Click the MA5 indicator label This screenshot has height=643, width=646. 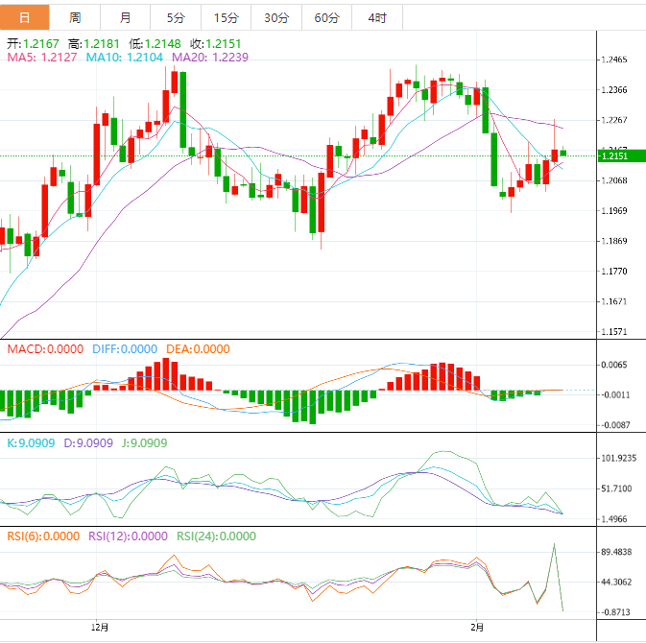pyautogui.click(x=43, y=58)
